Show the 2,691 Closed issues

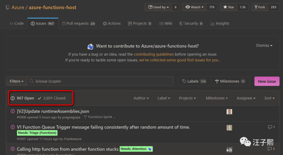(x=52, y=98)
